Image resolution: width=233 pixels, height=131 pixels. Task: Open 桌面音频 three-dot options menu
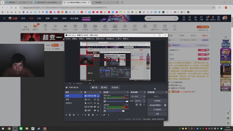click(x=105, y=108)
